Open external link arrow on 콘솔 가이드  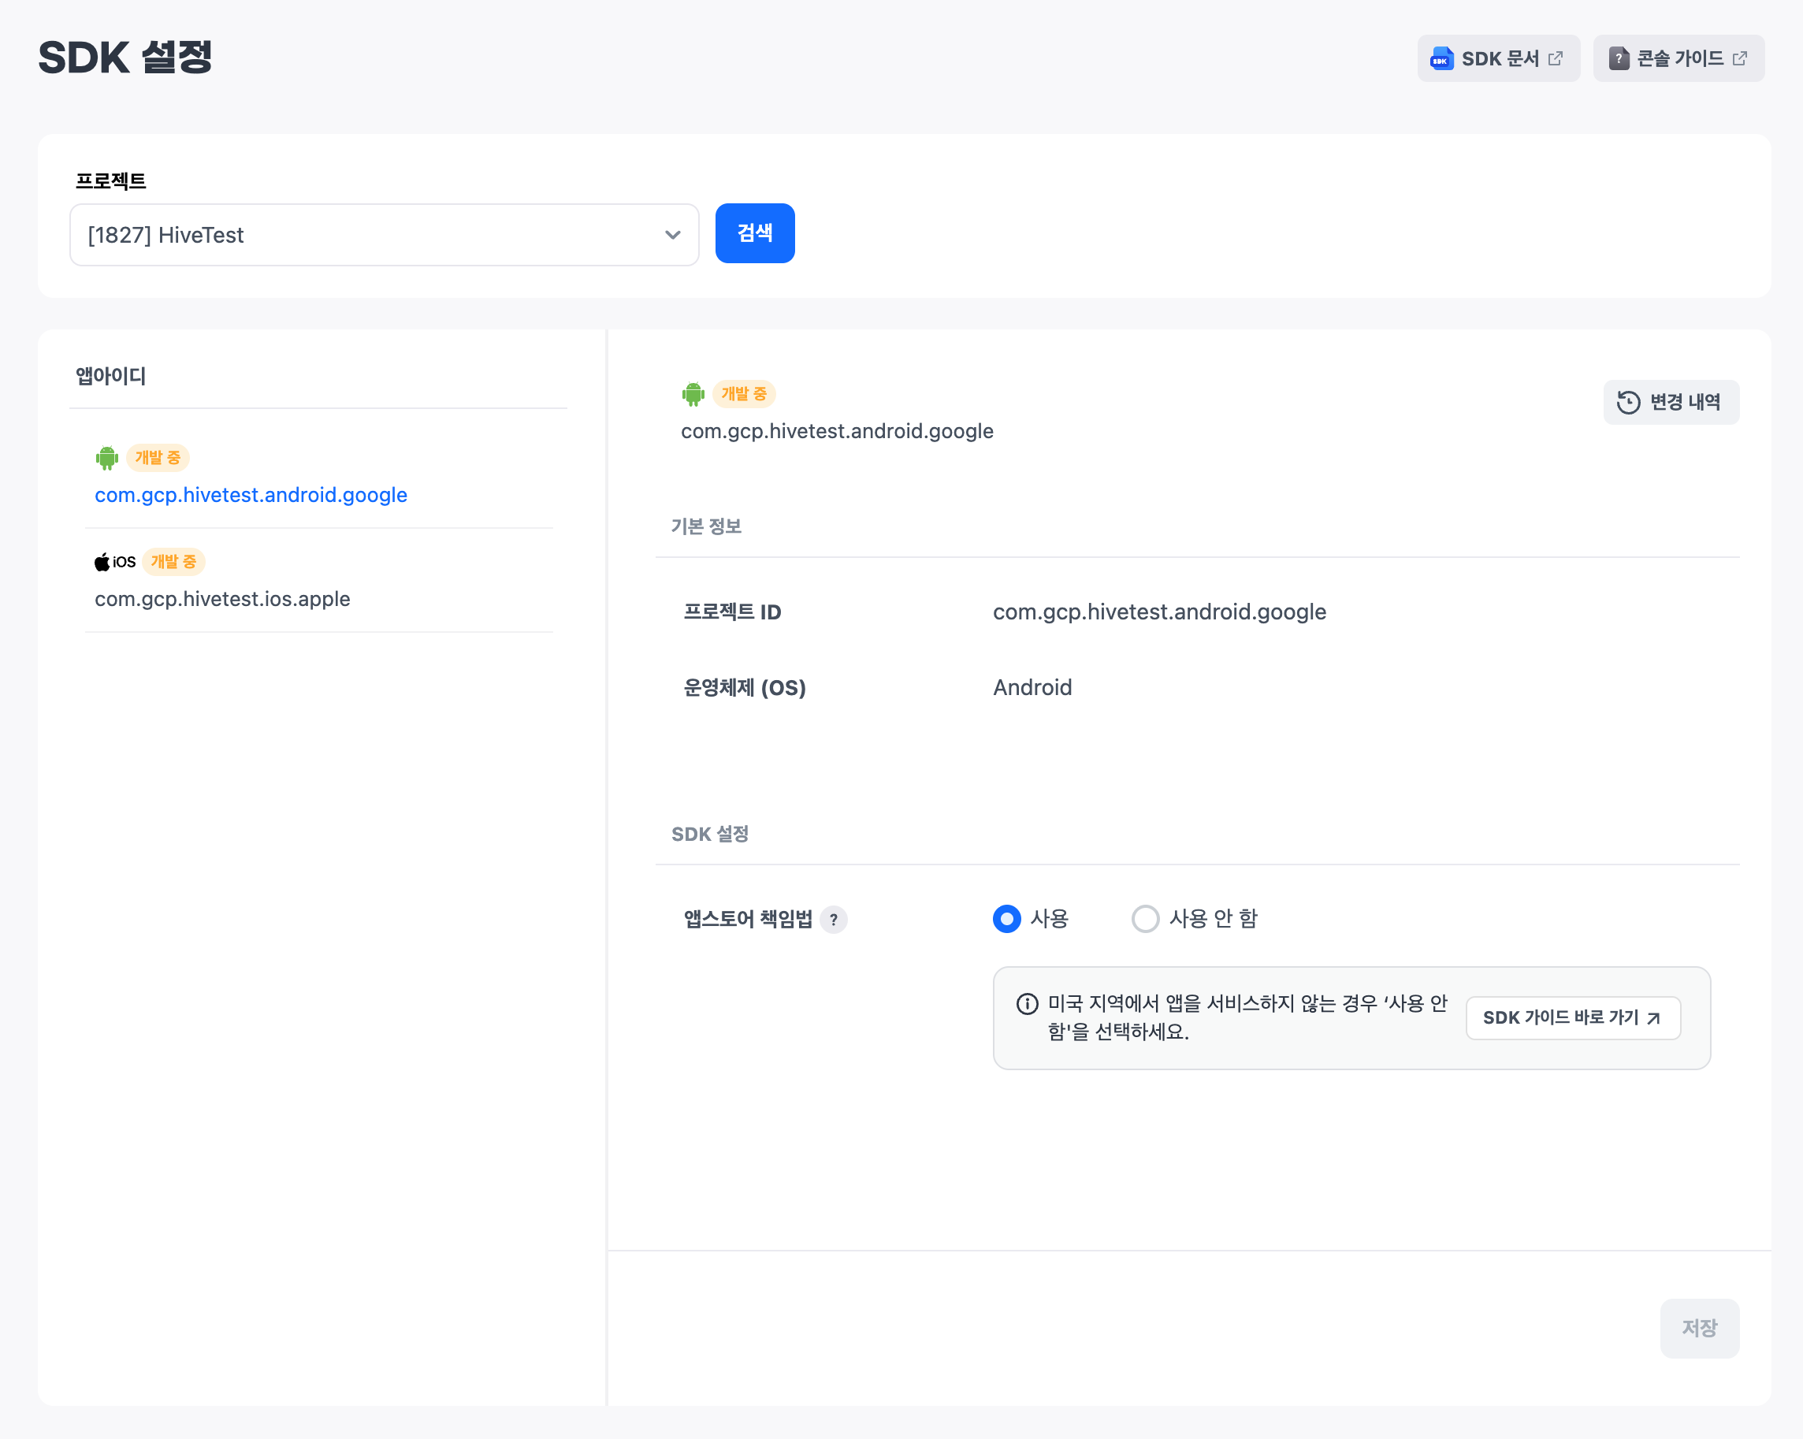coord(1740,58)
